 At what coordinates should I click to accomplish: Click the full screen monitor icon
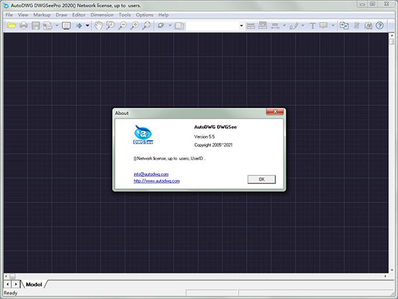pyautogui.click(x=66, y=26)
